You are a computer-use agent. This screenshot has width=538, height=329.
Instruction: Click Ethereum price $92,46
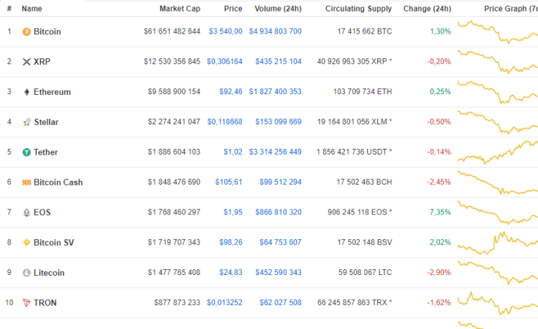click(230, 91)
